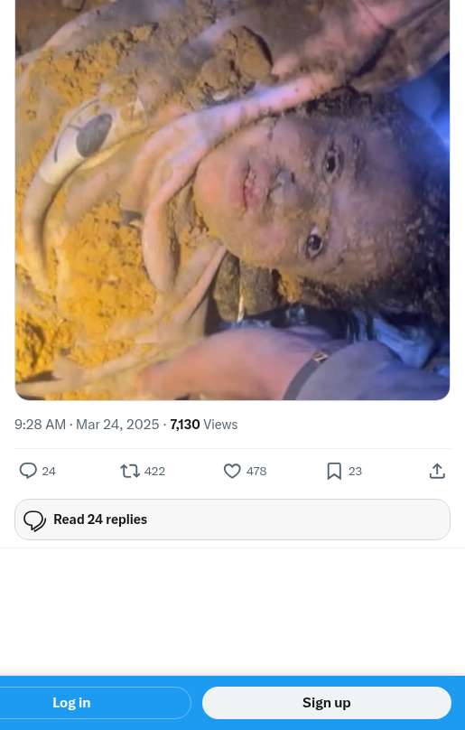
Task: Click the repost arrows icon
Action: pos(130,471)
